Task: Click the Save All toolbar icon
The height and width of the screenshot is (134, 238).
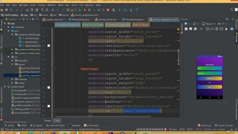Action: tap(6, 10)
